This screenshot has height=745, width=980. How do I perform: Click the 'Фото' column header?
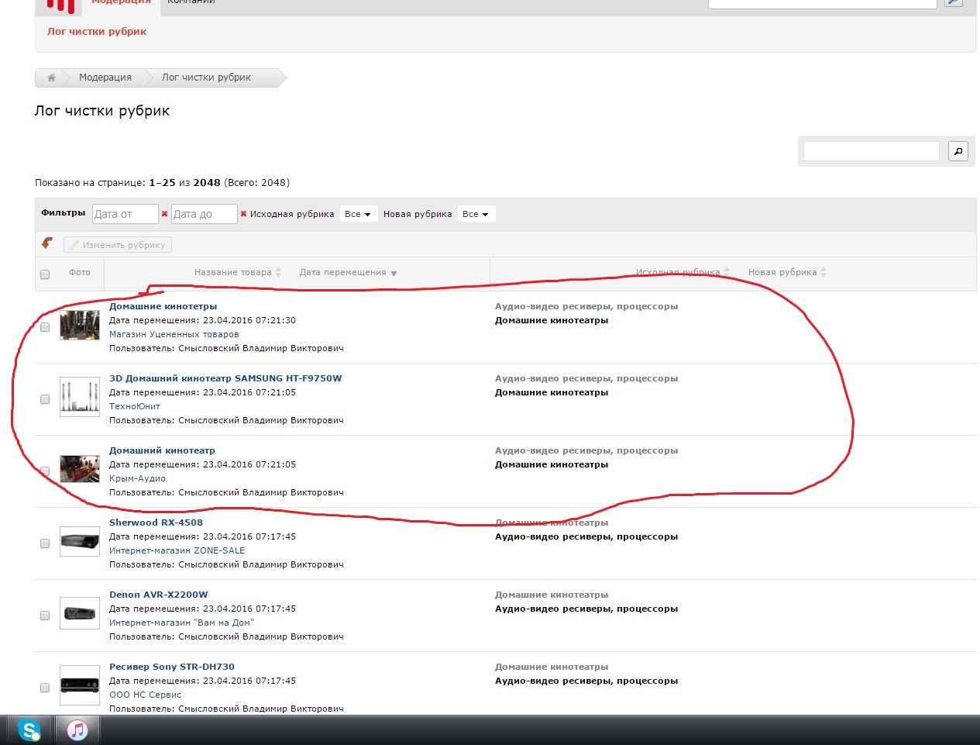[80, 272]
